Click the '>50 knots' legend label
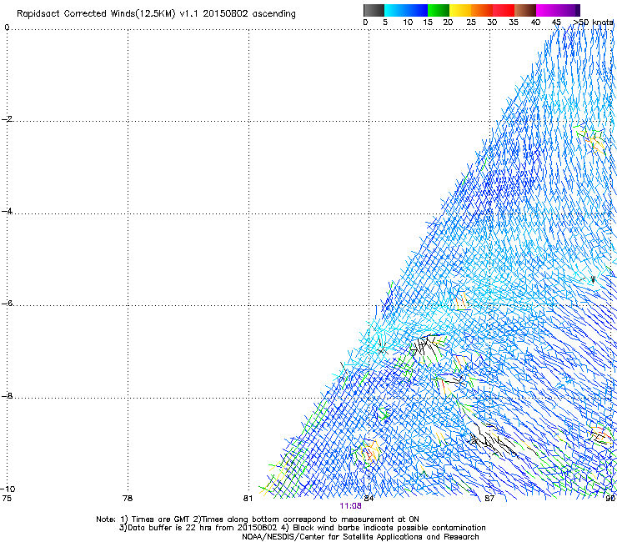Viewport: 617px width, 542px height. coord(593,22)
